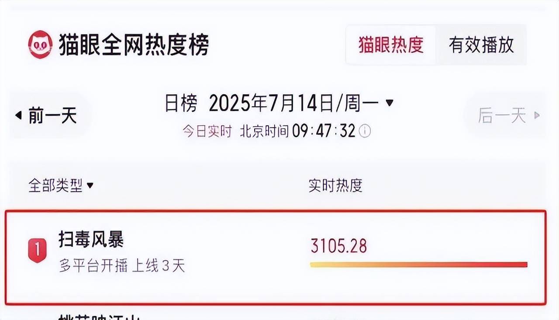Click the 实时热度 column header

click(335, 186)
